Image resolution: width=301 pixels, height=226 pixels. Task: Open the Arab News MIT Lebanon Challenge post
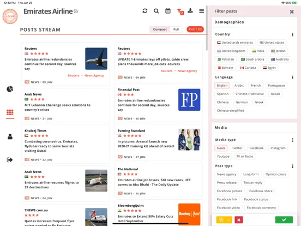tap(65, 105)
